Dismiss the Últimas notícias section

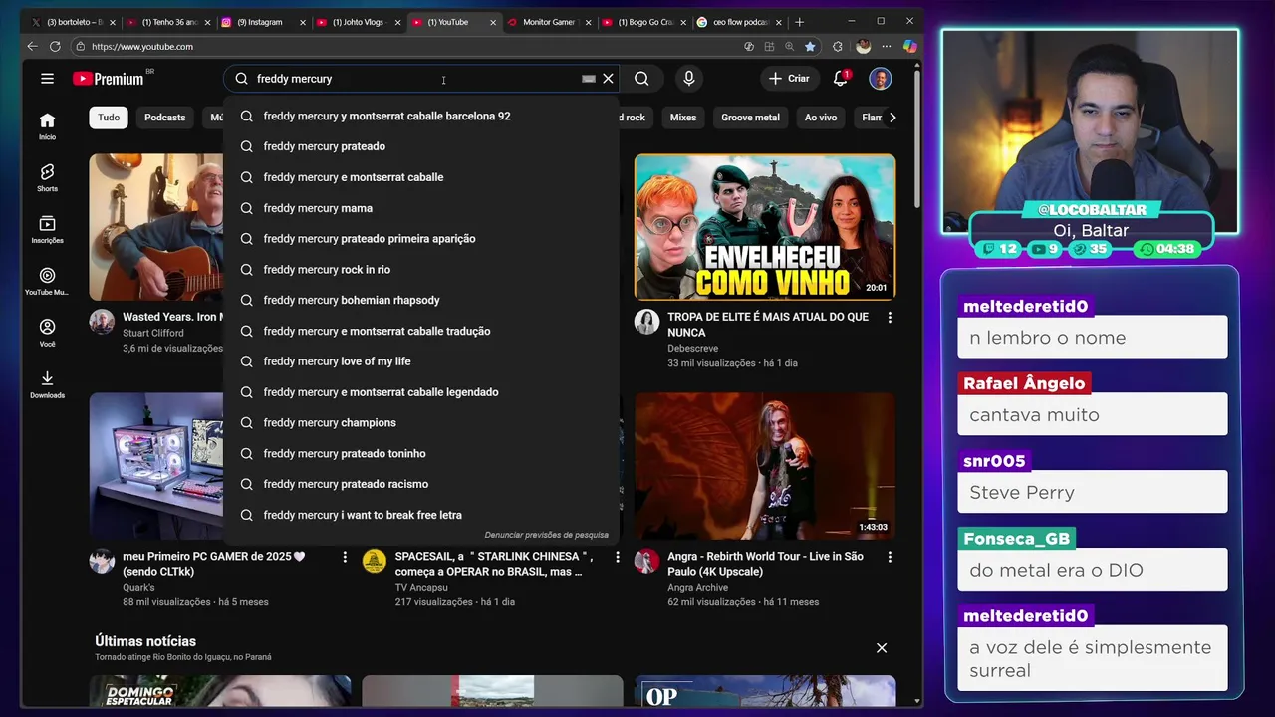pos(882,648)
